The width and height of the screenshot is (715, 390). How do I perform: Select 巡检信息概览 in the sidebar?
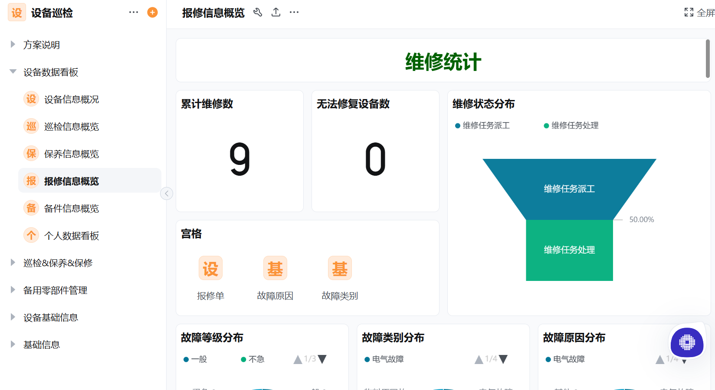[72, 126]
